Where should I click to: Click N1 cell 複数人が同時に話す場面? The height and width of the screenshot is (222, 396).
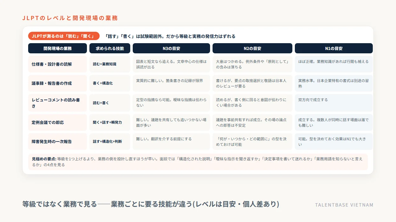pyautogui.click(x=334, y=122)
